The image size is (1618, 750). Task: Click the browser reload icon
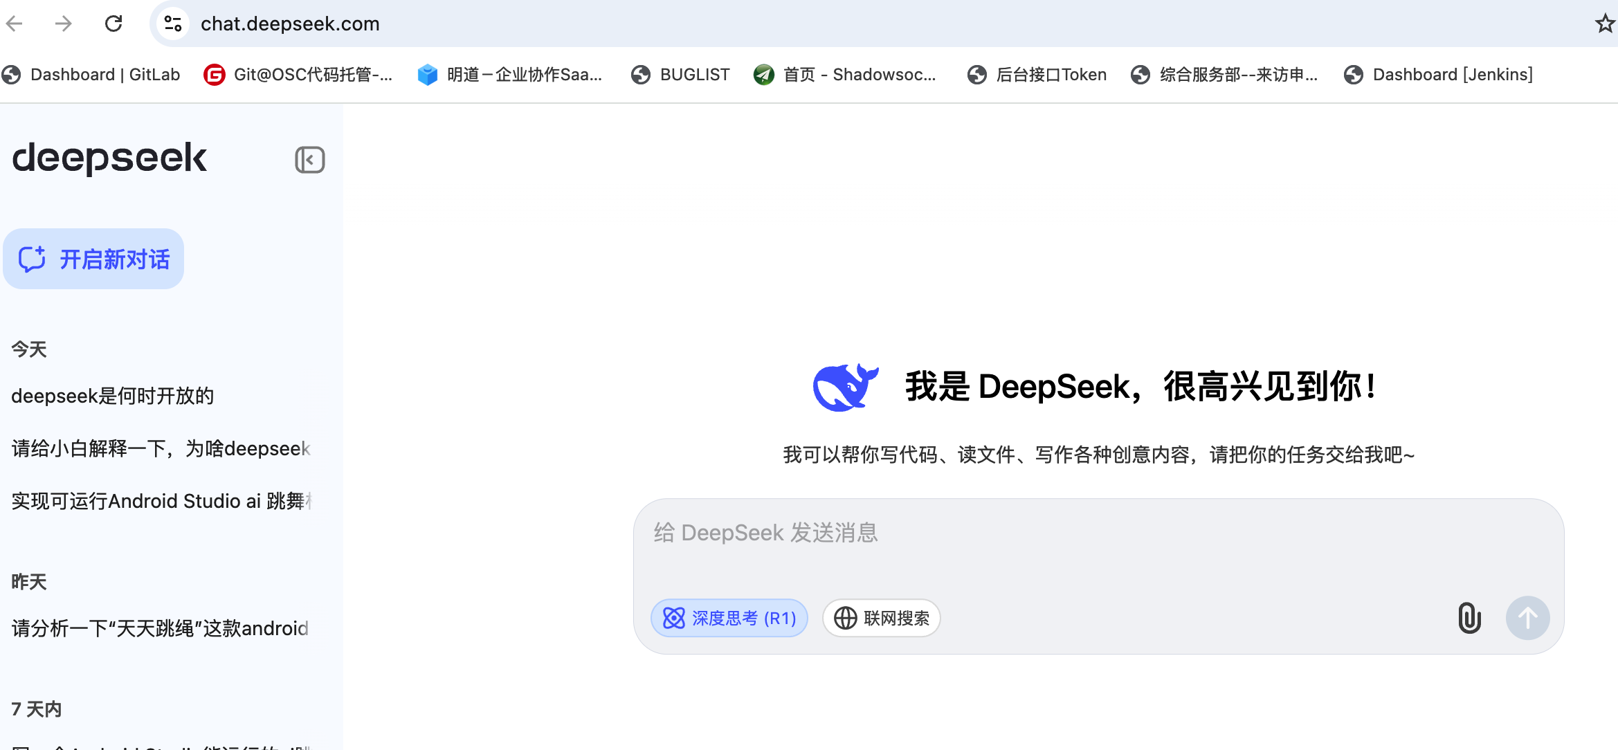[x=113, y=24]
